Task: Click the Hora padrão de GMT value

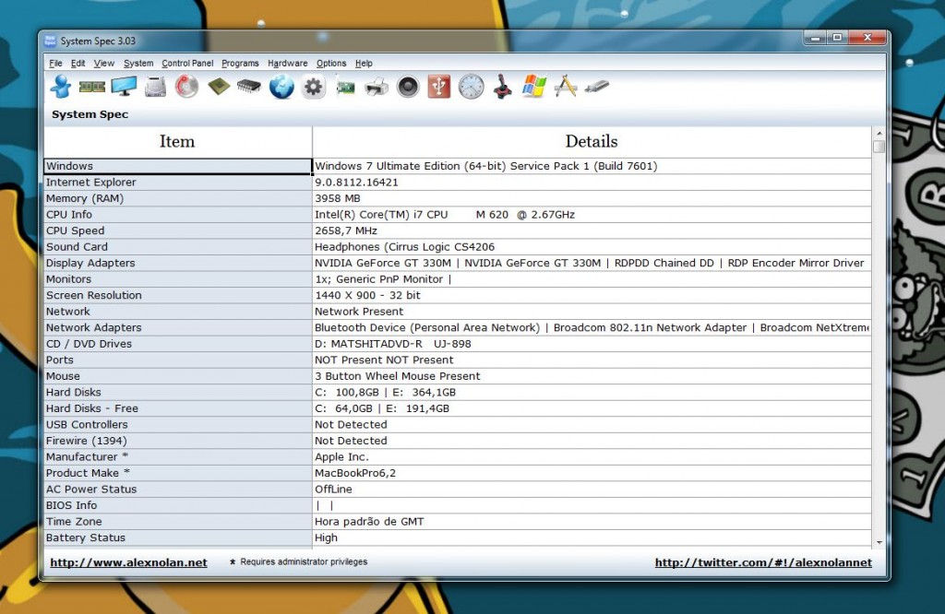Action: 369,522
